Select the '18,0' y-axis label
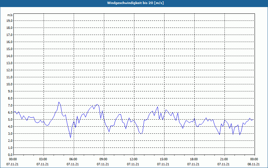 point(9,28)
